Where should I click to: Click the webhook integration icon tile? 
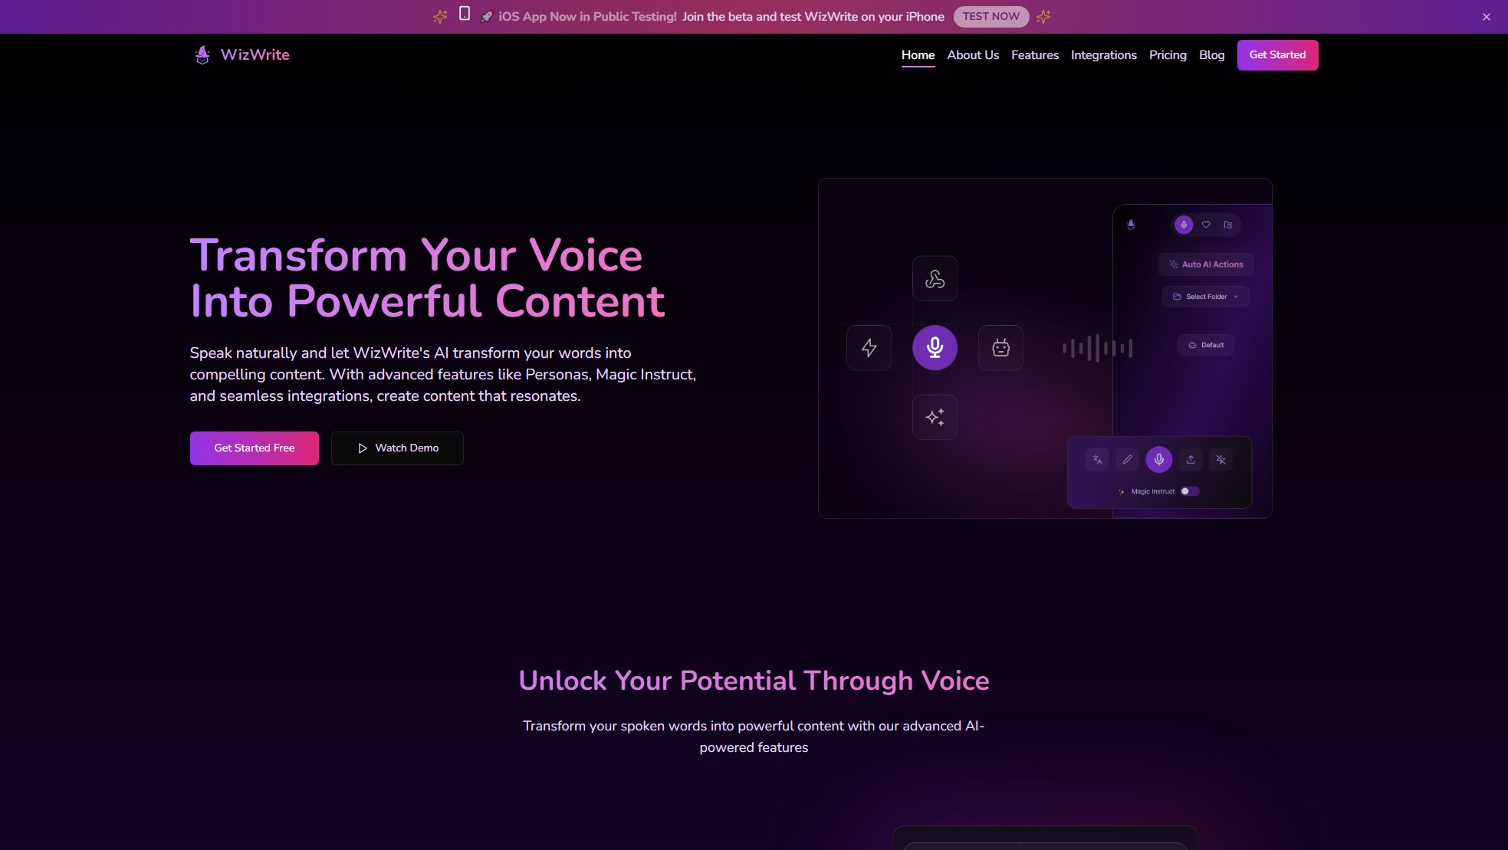pyautogui.click(x=935, y=279)
